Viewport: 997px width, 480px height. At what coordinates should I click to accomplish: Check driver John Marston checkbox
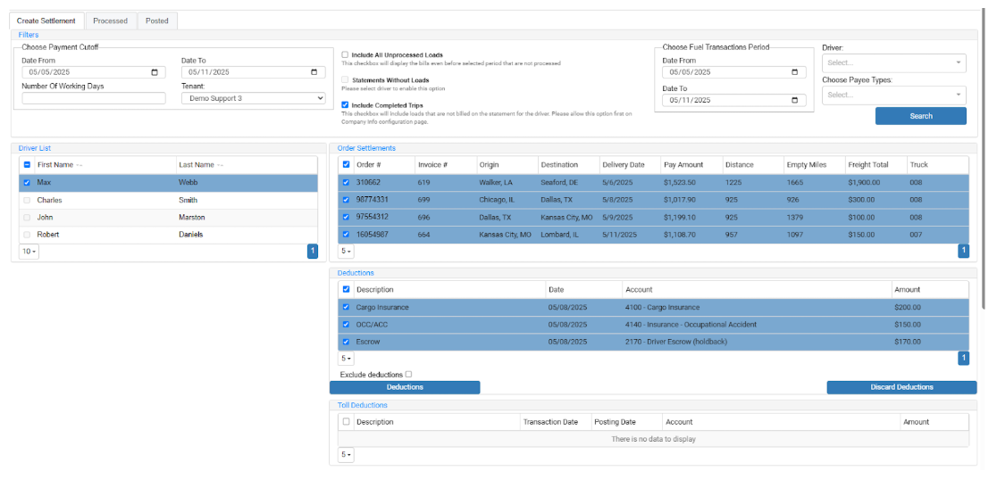(27, 217)
